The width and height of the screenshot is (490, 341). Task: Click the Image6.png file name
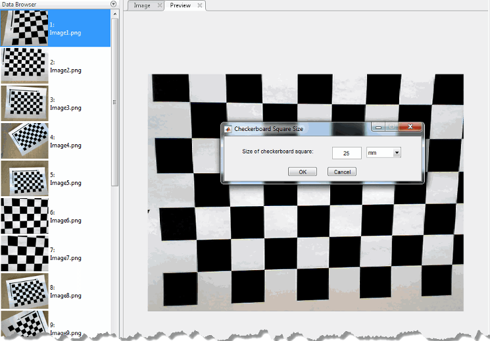click(x=66, y=221)
